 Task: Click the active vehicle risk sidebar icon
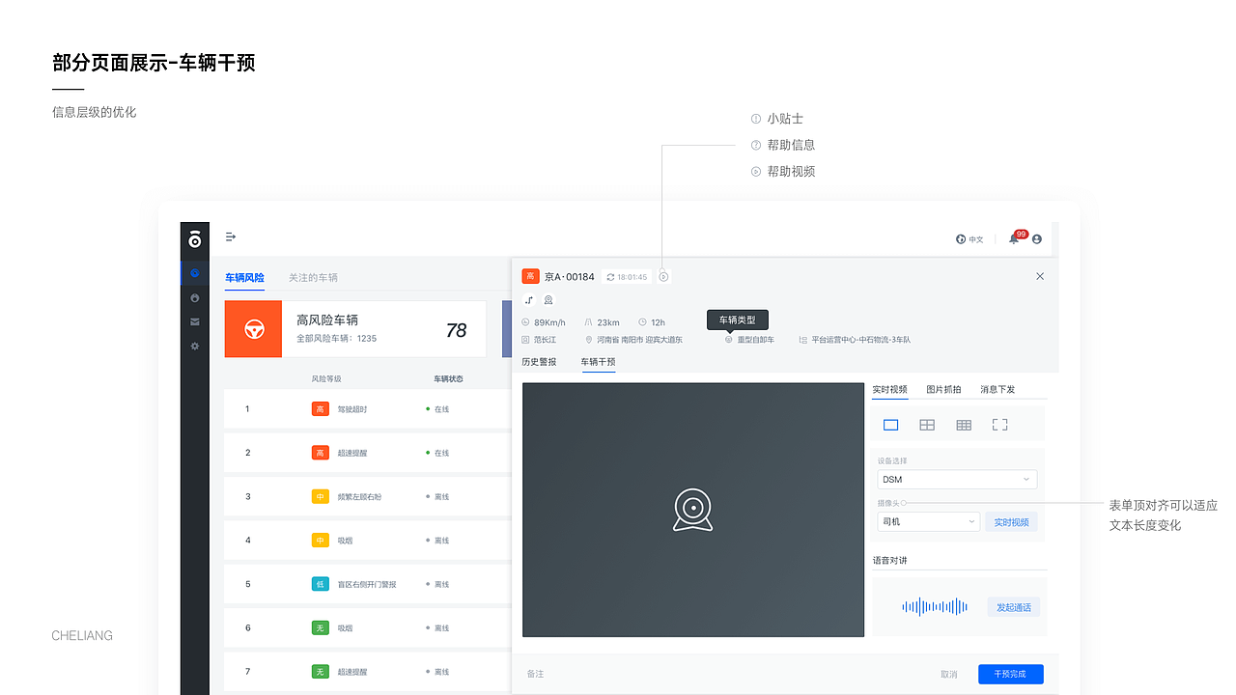click(x=194, y=272)
